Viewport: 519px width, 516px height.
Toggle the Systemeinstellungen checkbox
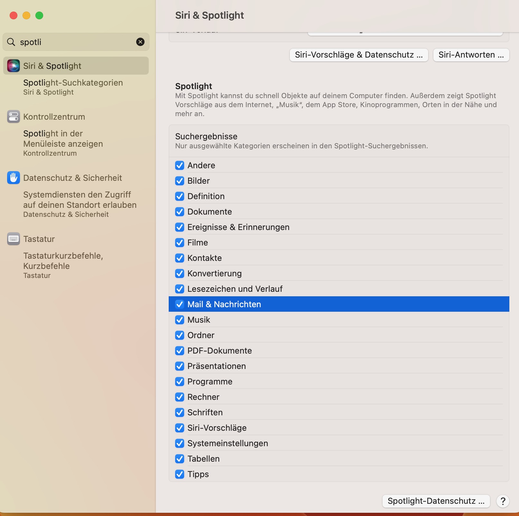click(180, 443)
